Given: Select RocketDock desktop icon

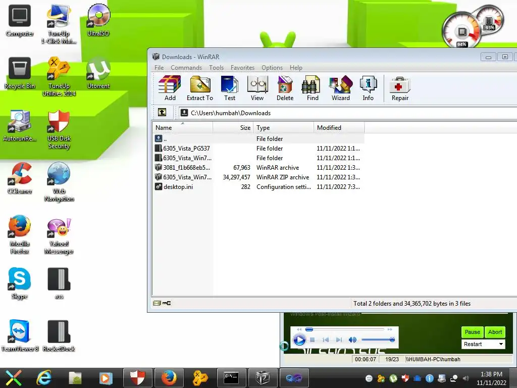Looking at the screenshot, I should [59, 336].
